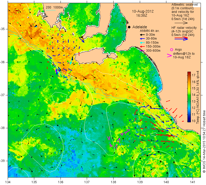Click the longitude label 137

click(x=87, y=182)
